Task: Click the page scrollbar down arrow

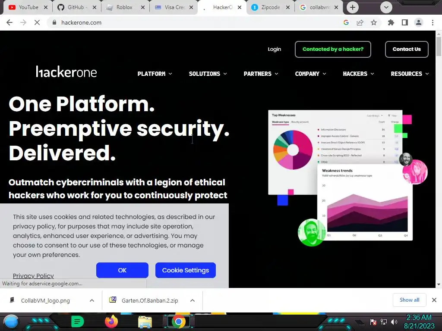Action: point(439,284)
